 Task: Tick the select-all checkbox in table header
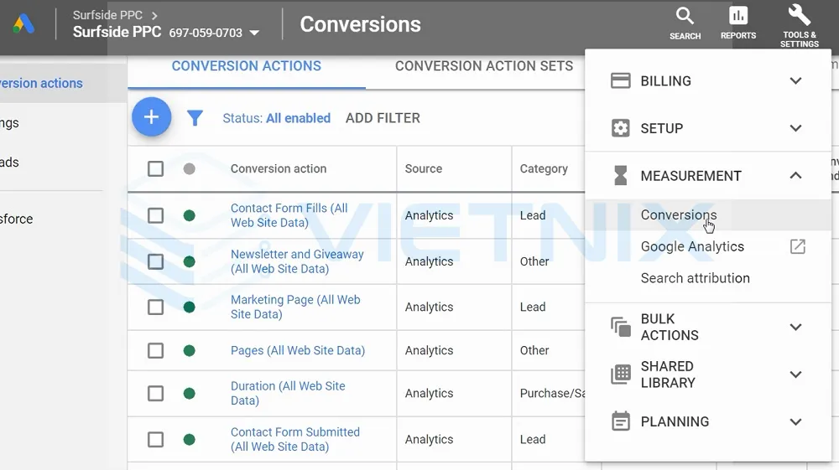(156, 168)
